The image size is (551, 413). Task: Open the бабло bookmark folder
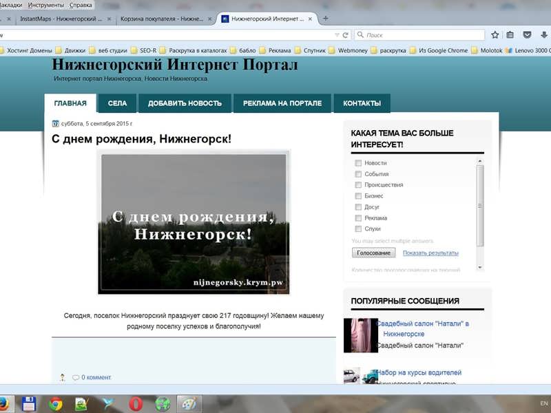tap(243, 50)
